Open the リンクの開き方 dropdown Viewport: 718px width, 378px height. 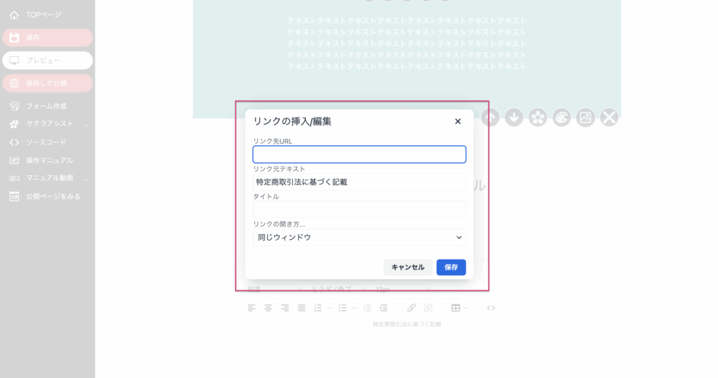click(360, 237)
